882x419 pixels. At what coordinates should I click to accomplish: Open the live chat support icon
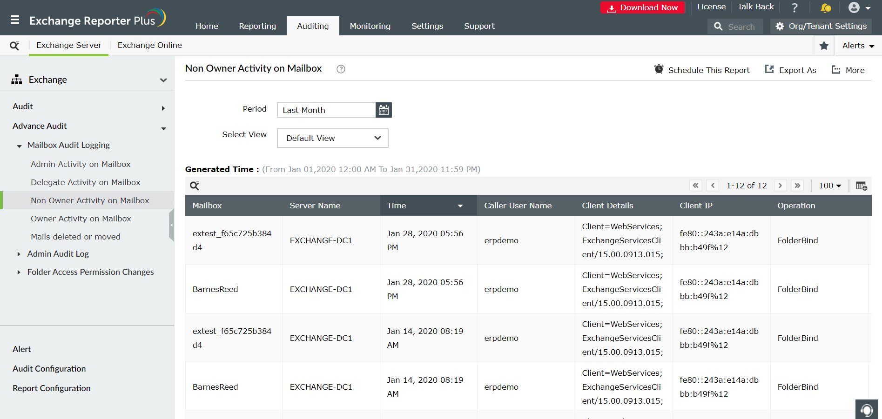pos(867,409)
